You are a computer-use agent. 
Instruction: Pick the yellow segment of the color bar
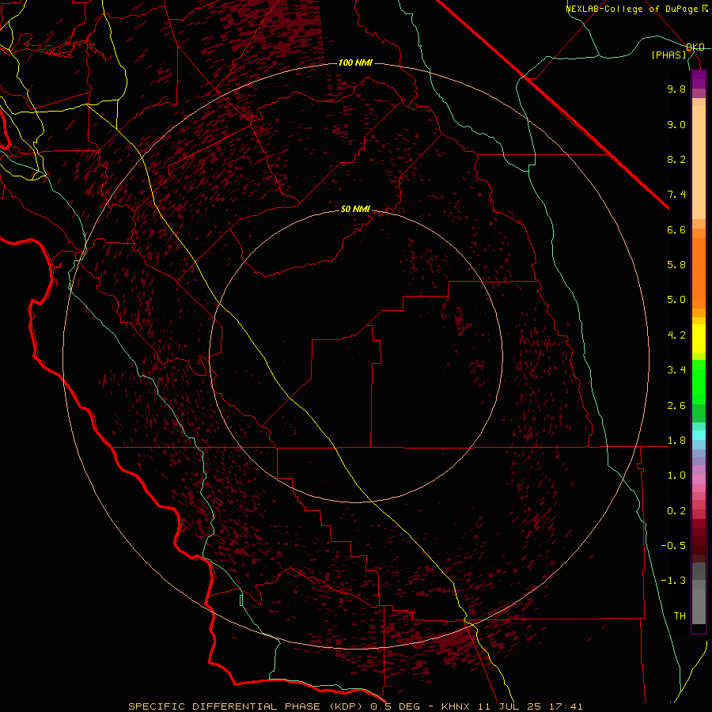[x=699, y=339]
